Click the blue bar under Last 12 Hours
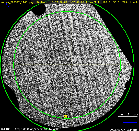This screenshot has width=139, height=131. [130, 122]
